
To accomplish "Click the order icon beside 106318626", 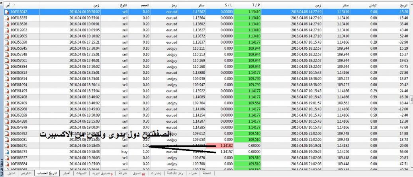I will 7,24.
